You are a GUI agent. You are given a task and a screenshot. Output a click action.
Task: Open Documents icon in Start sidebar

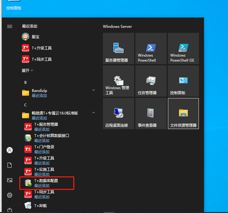point(10,165)
